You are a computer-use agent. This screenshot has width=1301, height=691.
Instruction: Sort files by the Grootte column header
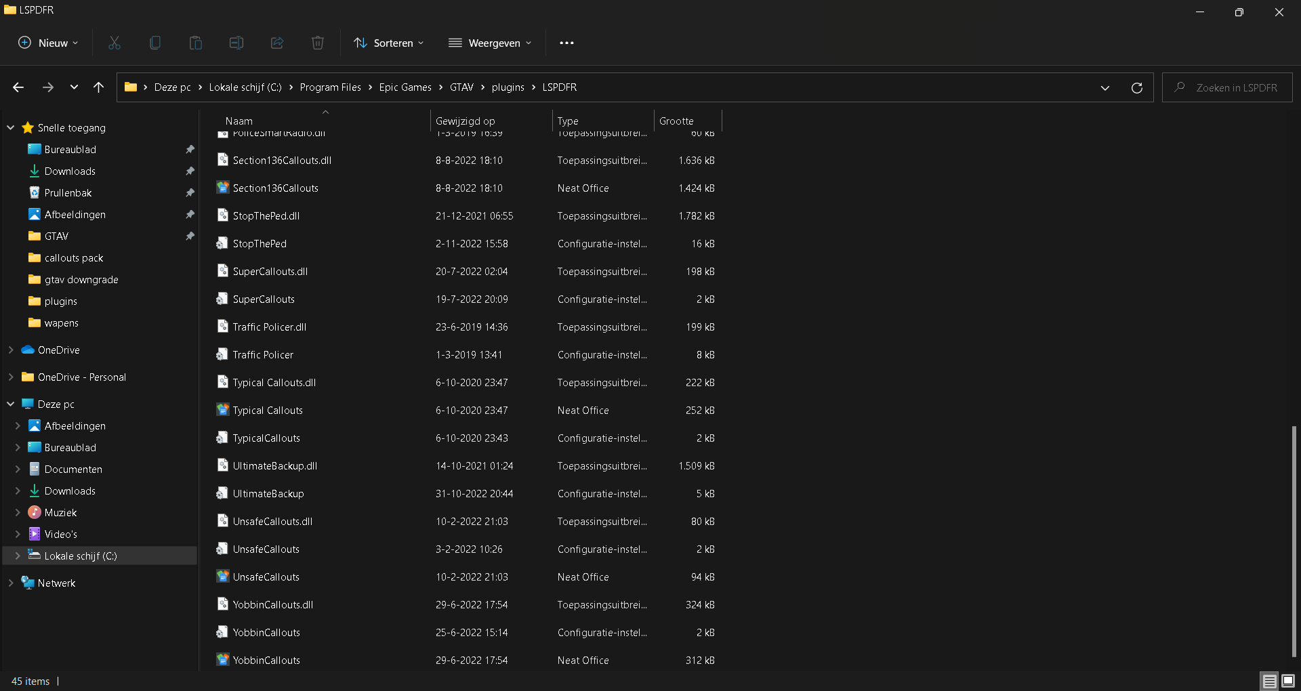[x=676, y=121]
